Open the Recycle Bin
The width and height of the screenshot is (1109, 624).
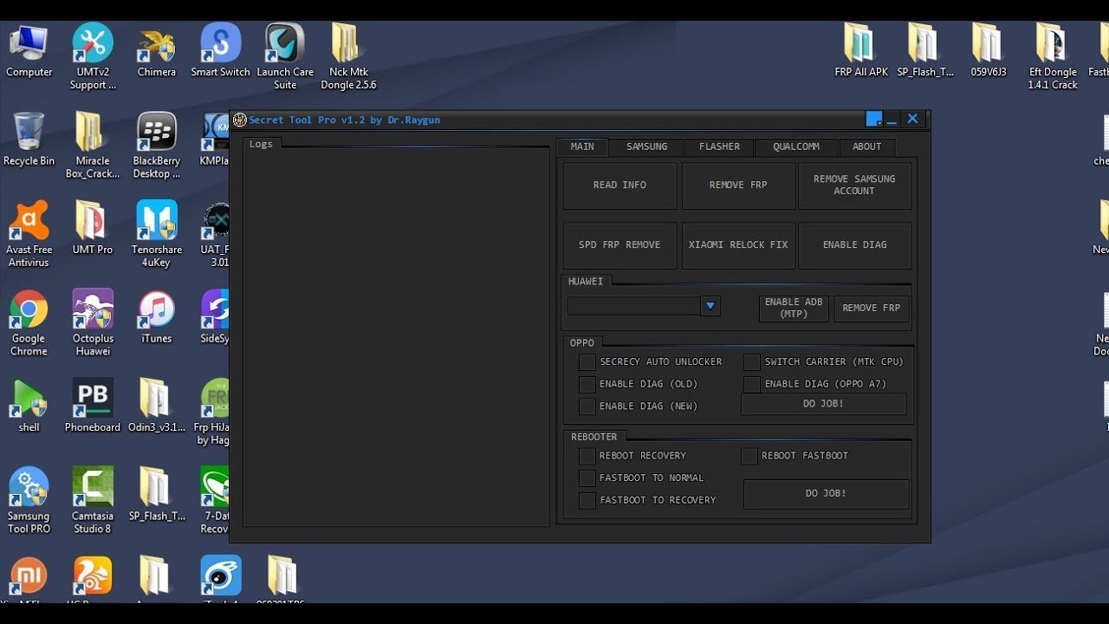pyautogui.click(x=29, y=140)
